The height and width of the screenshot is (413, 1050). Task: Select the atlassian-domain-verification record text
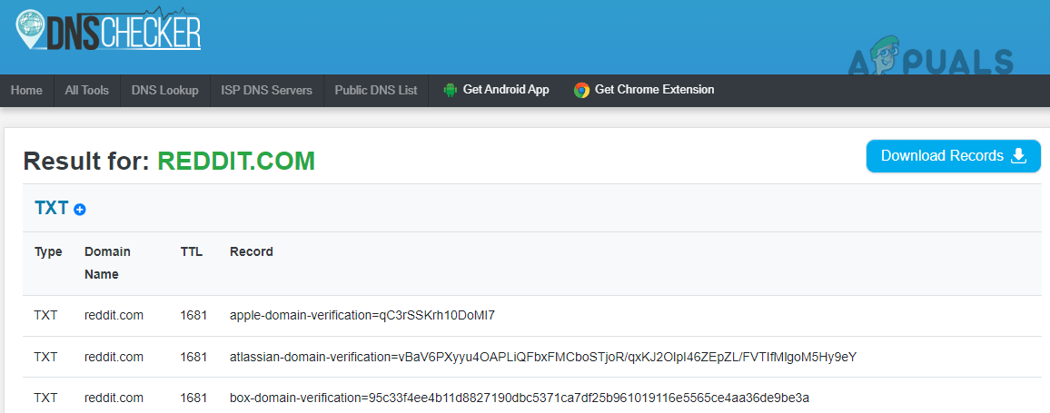[x=543, y=357]
